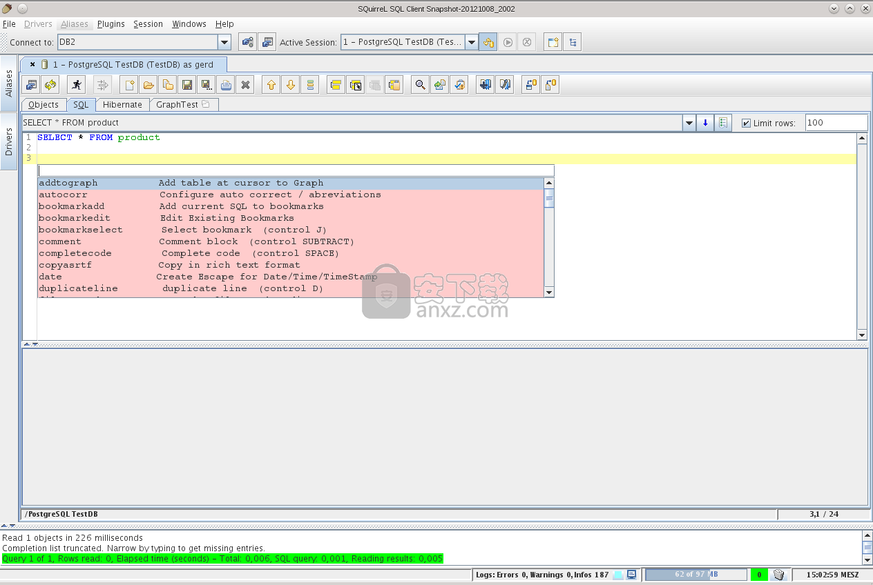This screenshot has width=873, height=585.
Task: Click the yellow up arrow previous SQL icon
Action: 271,85
